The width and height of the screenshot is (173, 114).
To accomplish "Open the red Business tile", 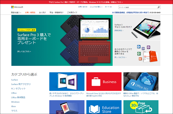I will (x=104, y=82).
